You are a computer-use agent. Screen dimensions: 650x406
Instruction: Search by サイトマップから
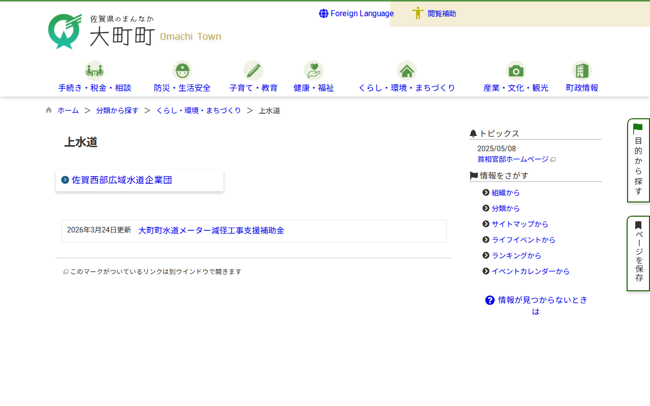tap(520, 224)
